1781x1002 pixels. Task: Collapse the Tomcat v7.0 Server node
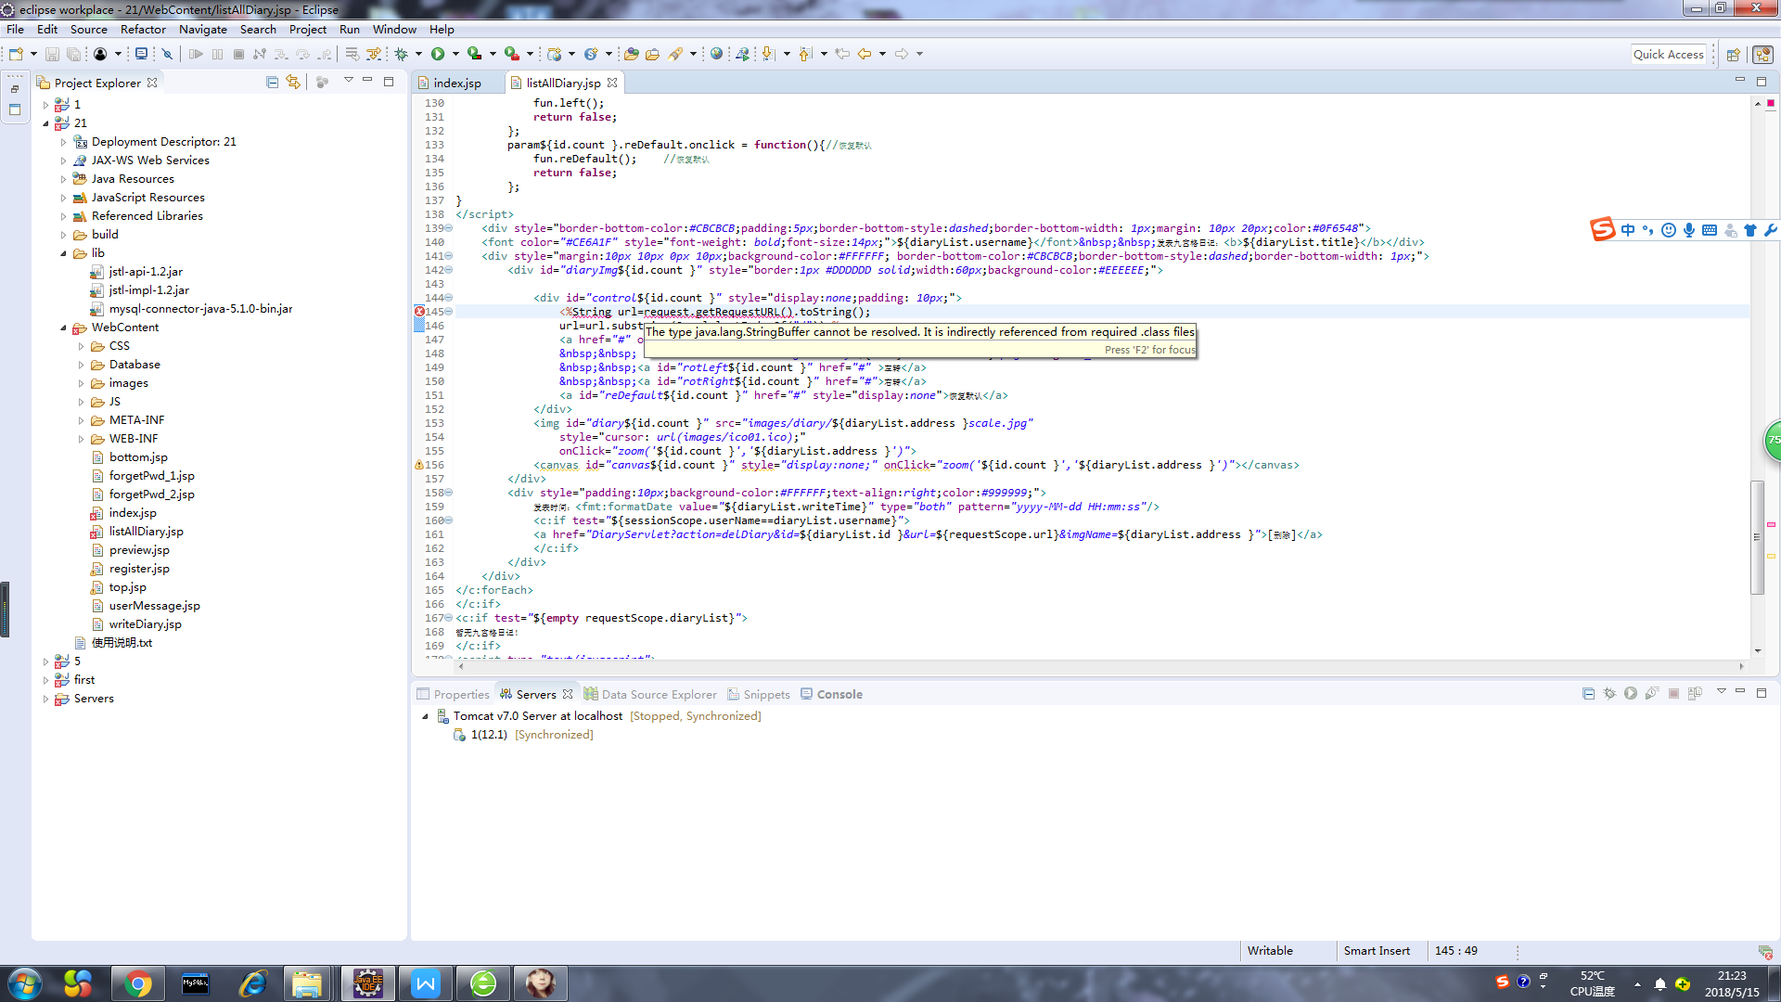click(x=425, y=716)
